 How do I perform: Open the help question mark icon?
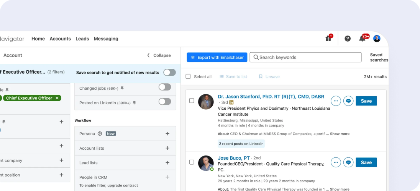point(348,39)
